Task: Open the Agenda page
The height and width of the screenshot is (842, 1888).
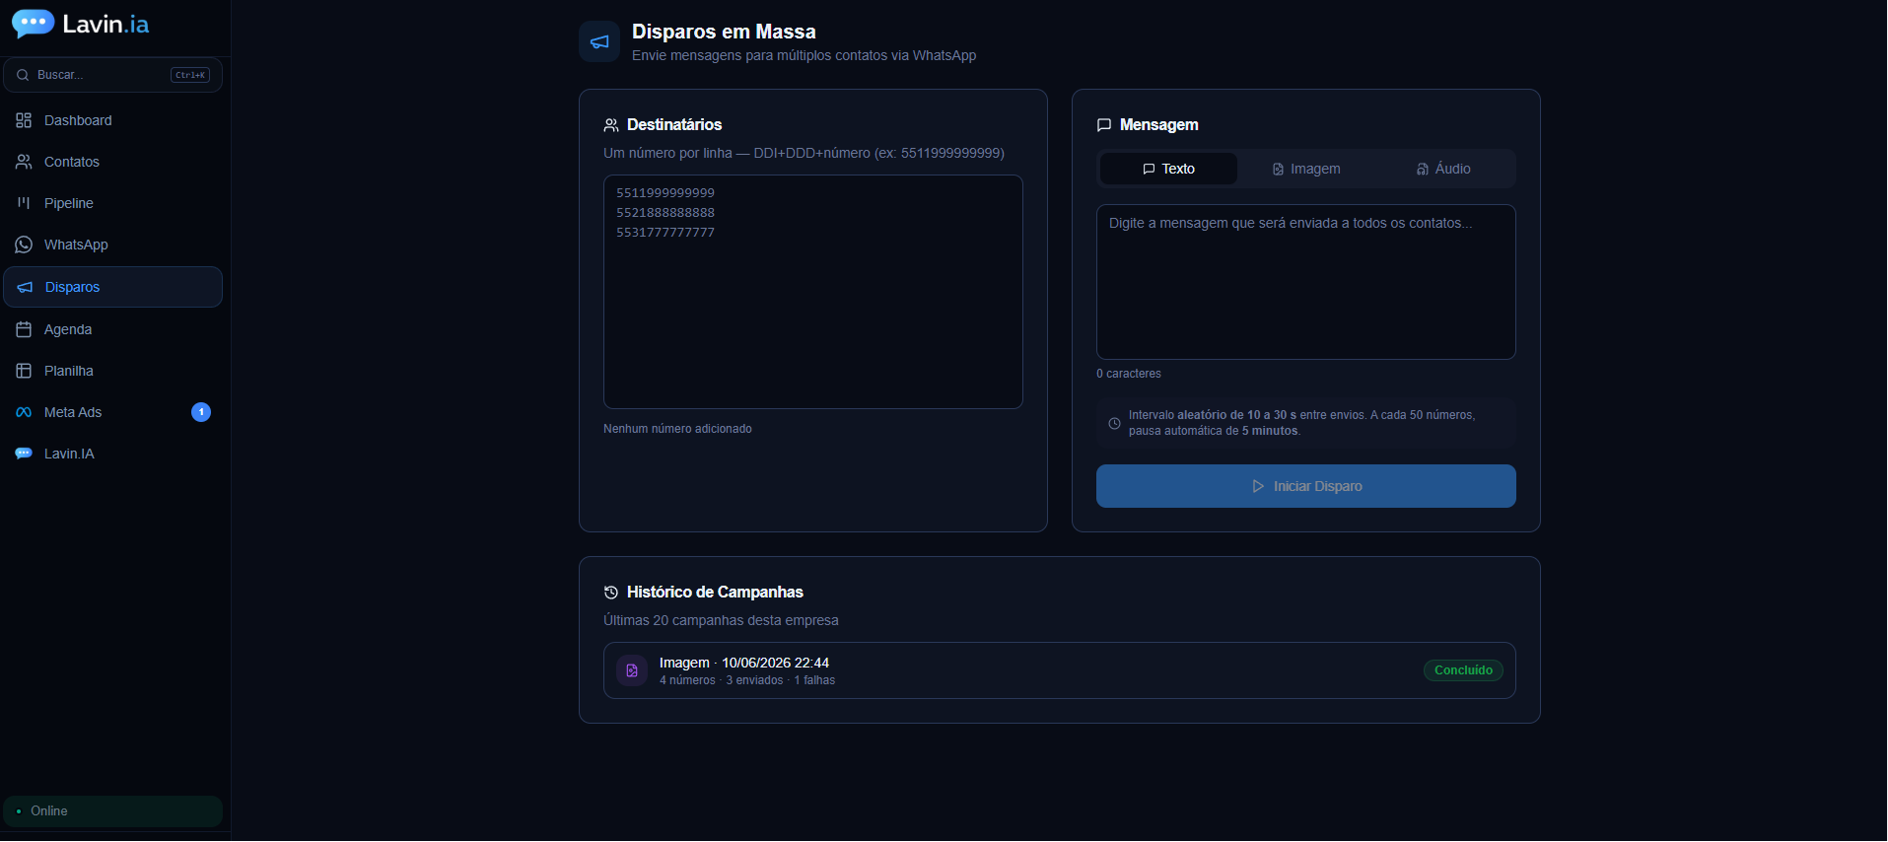Action: 112,329
